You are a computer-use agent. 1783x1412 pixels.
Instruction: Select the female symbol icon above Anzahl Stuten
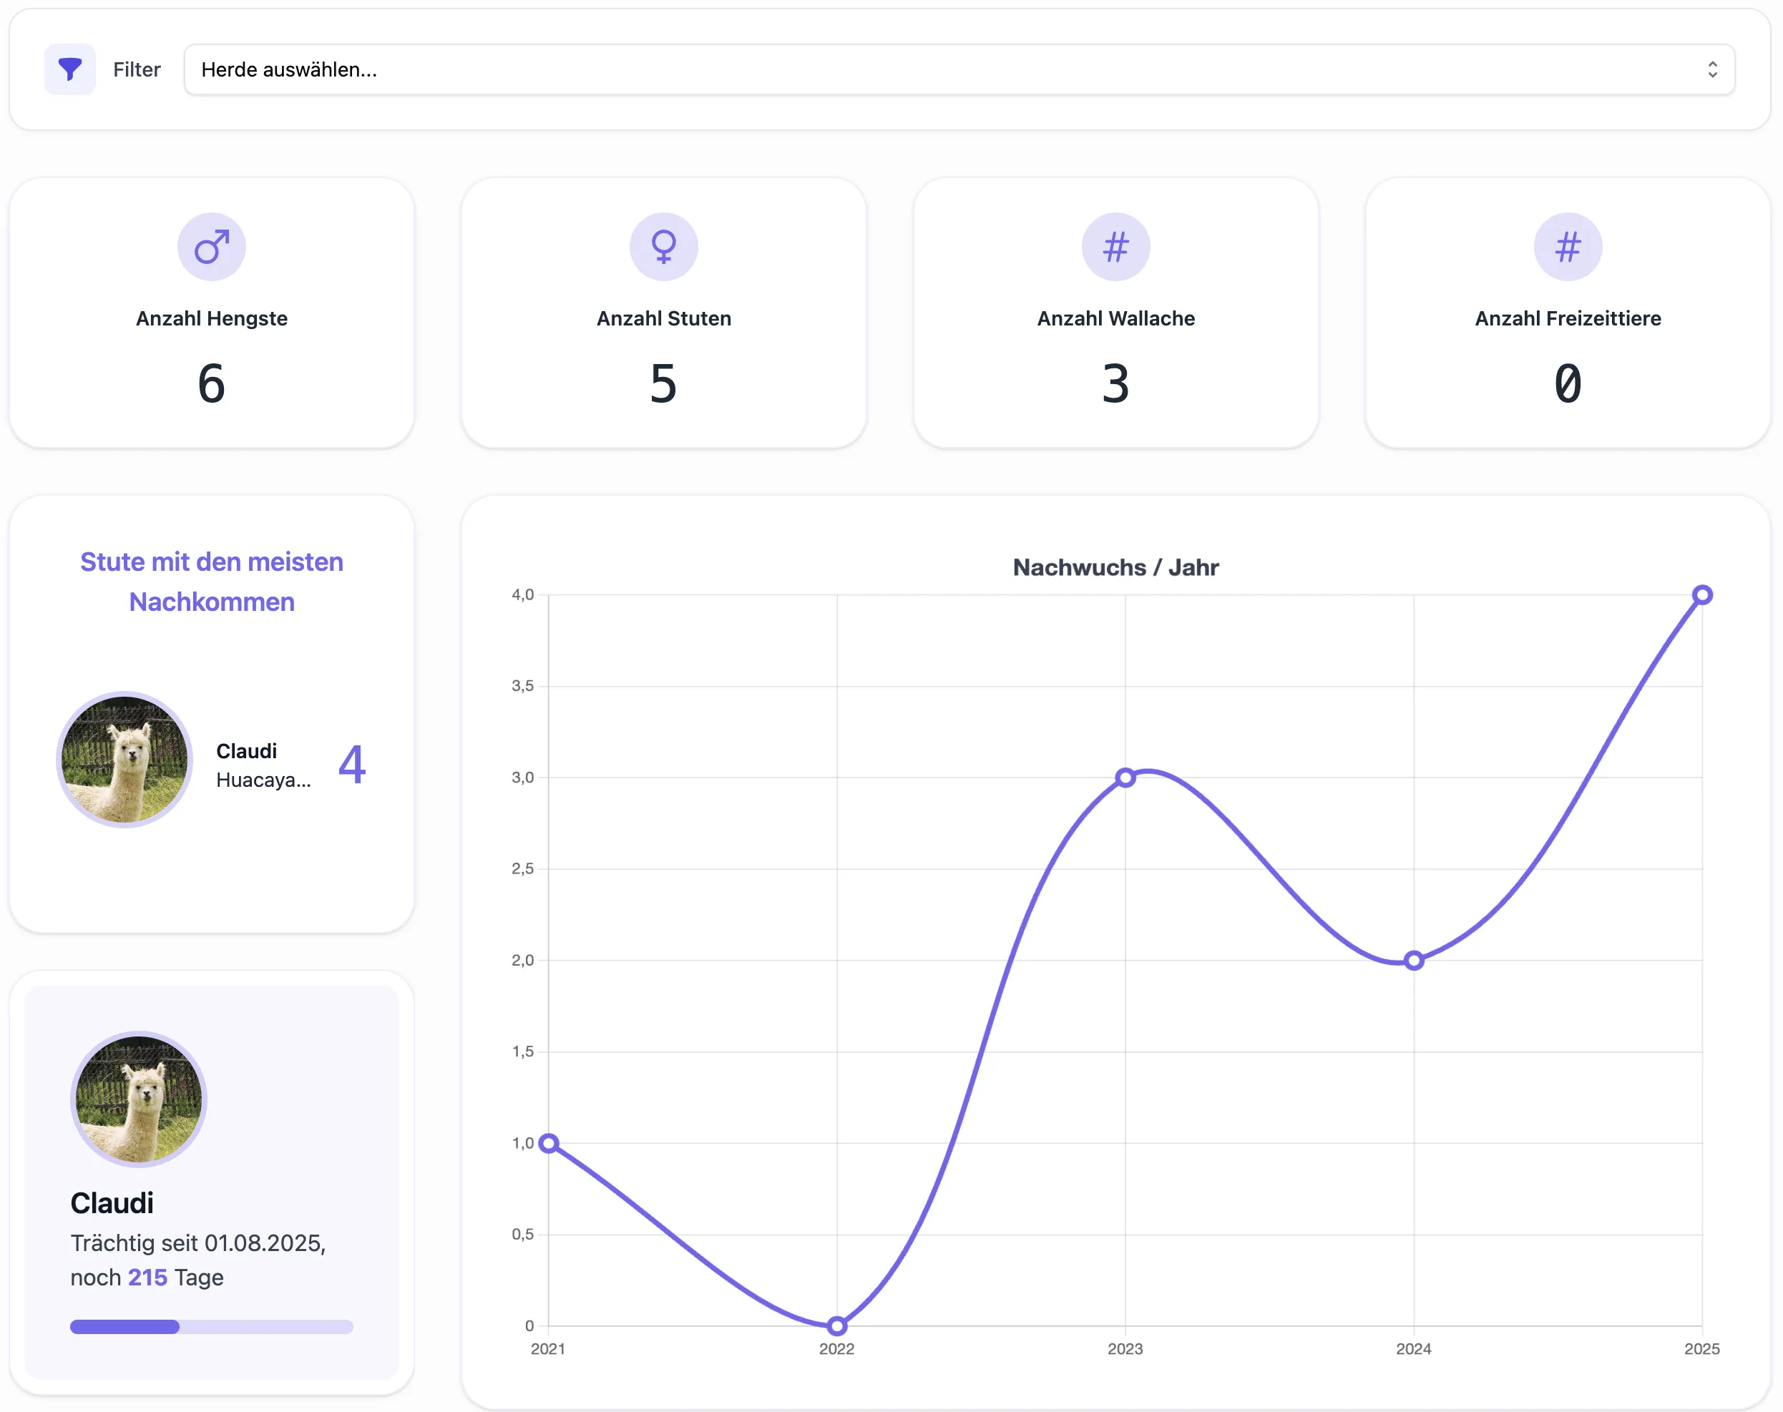tap(663, 245)
